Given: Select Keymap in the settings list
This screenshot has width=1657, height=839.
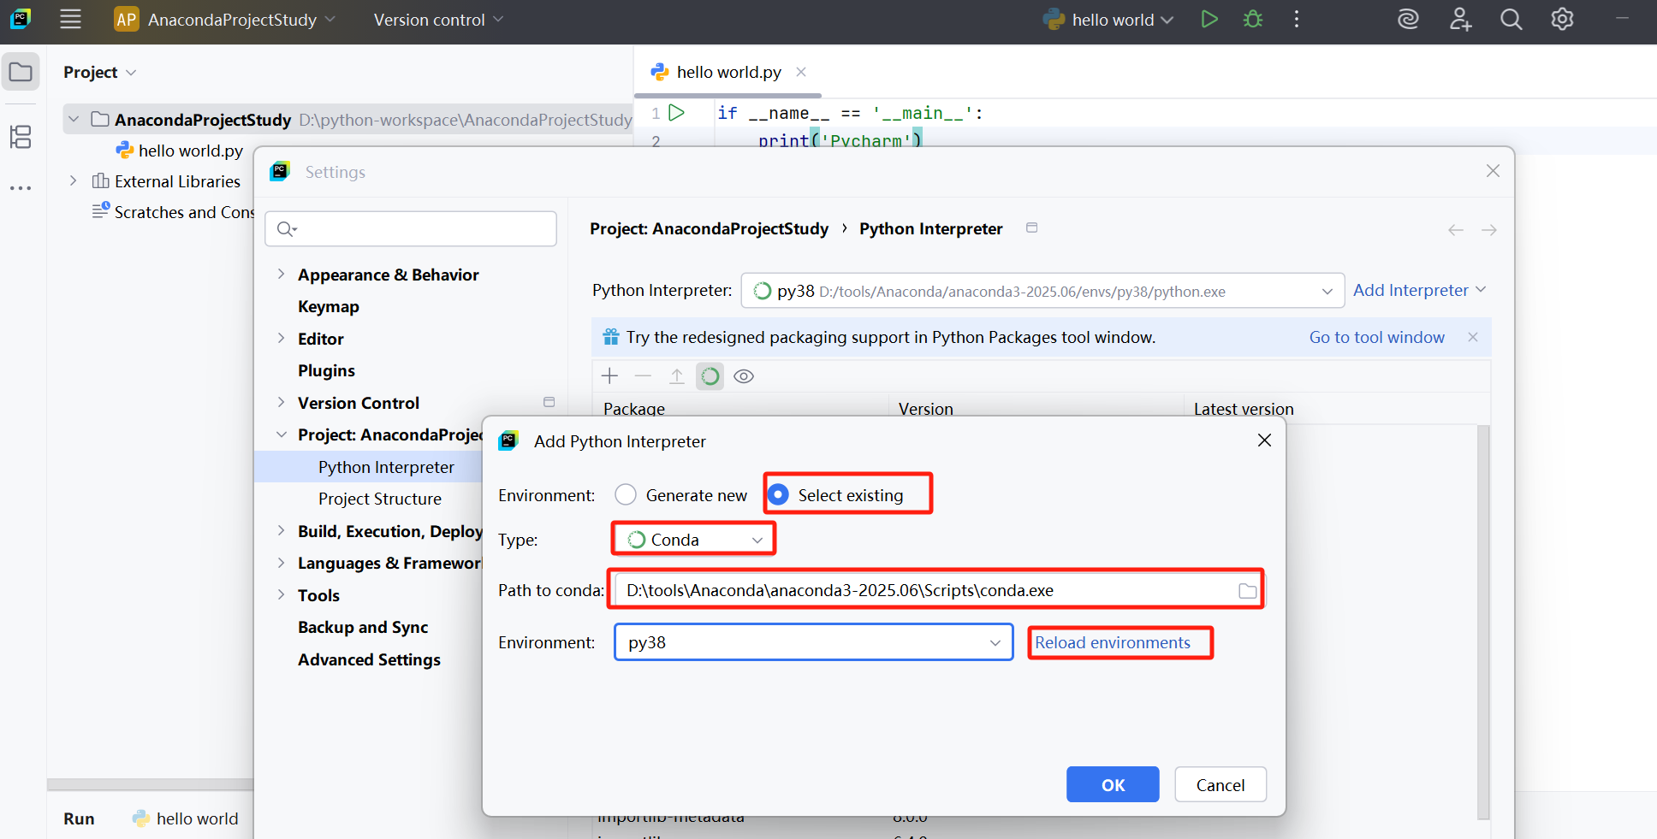Looking at the screenshot, I should pos(329,306).
